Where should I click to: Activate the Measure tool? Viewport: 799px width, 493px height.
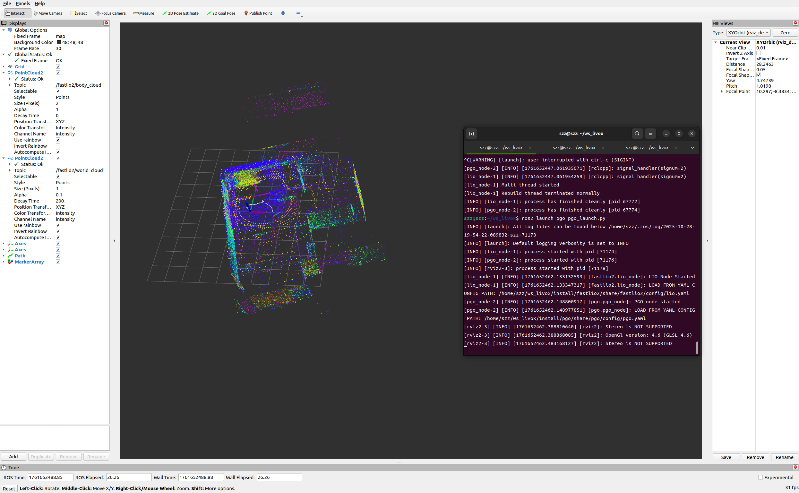[x=144, y=13]
